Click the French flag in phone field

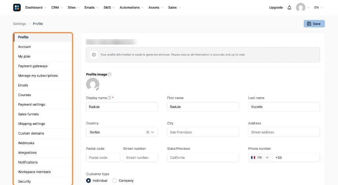coord(253,158)
